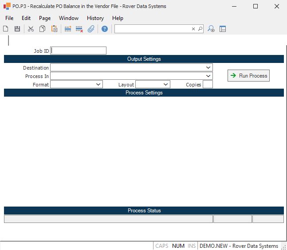The image size is (287, 250).
Task: Click the Save floppy disk icon
Action: tap(17, 29)
